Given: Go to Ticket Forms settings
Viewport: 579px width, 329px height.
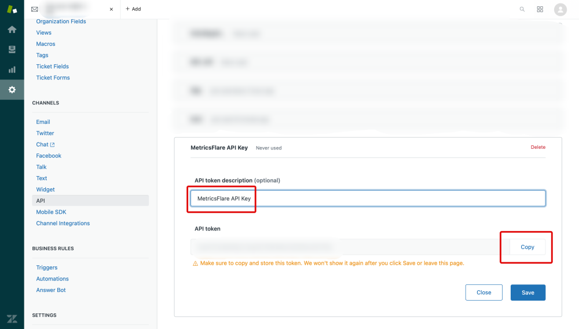Looking at the screenshot, I should click(x=53, y=78).
